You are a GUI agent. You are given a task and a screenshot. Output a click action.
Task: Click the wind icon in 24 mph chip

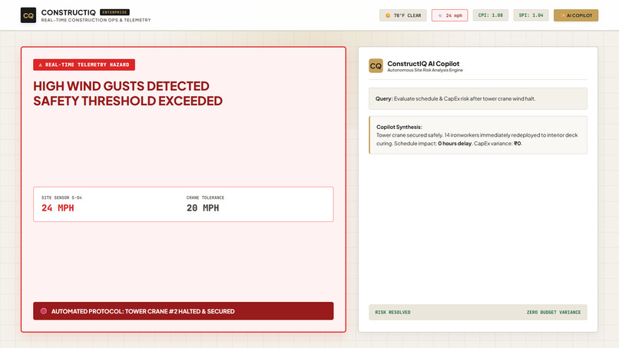440,15
